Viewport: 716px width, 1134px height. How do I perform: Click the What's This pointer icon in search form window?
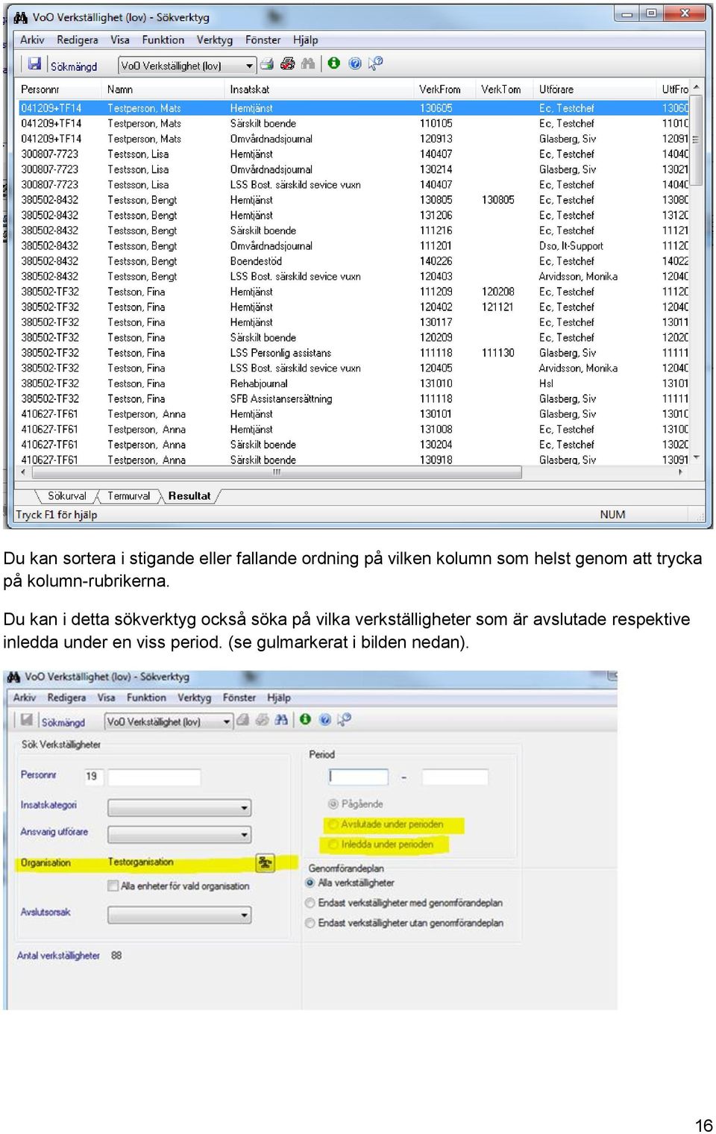tap(344, 719)
